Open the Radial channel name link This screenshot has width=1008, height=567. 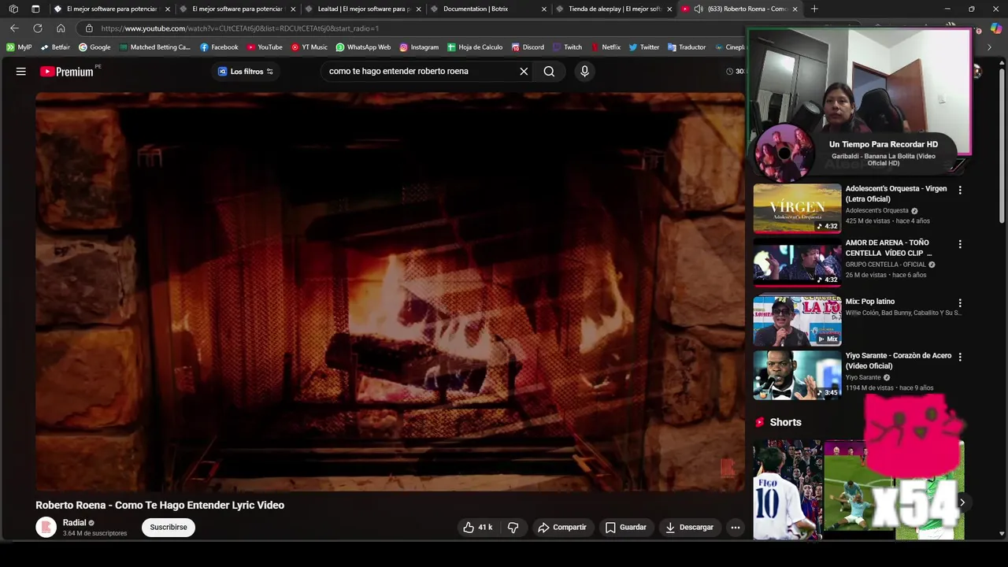coord(74,523)
